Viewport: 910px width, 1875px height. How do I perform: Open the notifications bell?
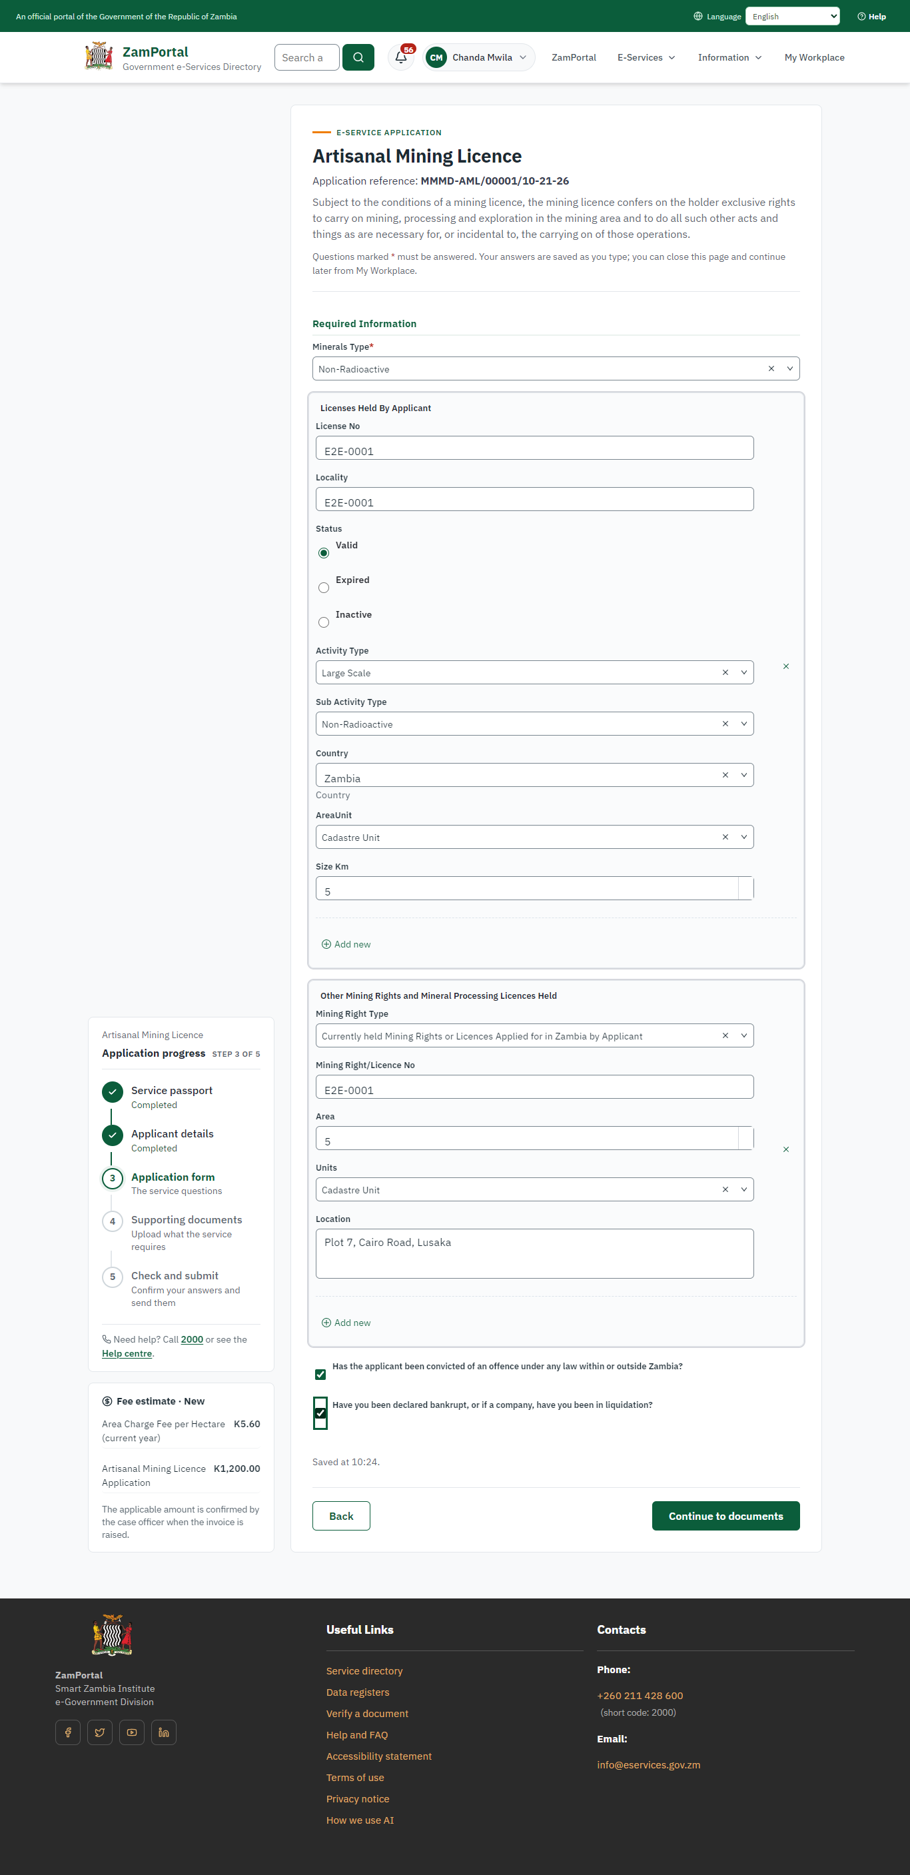pyautogui.click(x=401, y=57)
